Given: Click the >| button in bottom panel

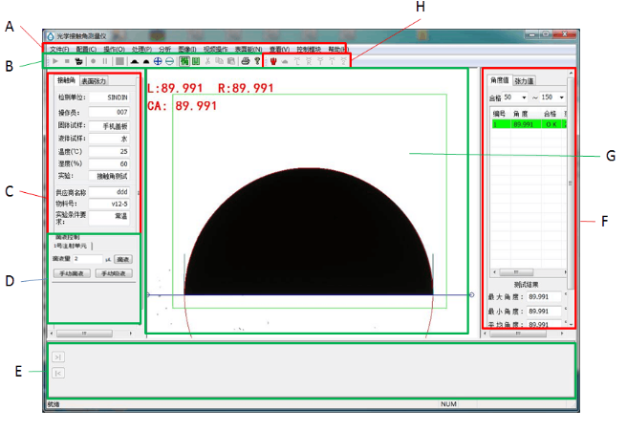Looking at the screenshot, I should pyautogui.click(x=58, y=356).
